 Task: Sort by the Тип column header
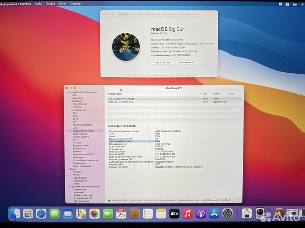click(205, 94)
